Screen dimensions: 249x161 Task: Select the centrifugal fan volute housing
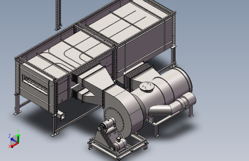point(124,111)
